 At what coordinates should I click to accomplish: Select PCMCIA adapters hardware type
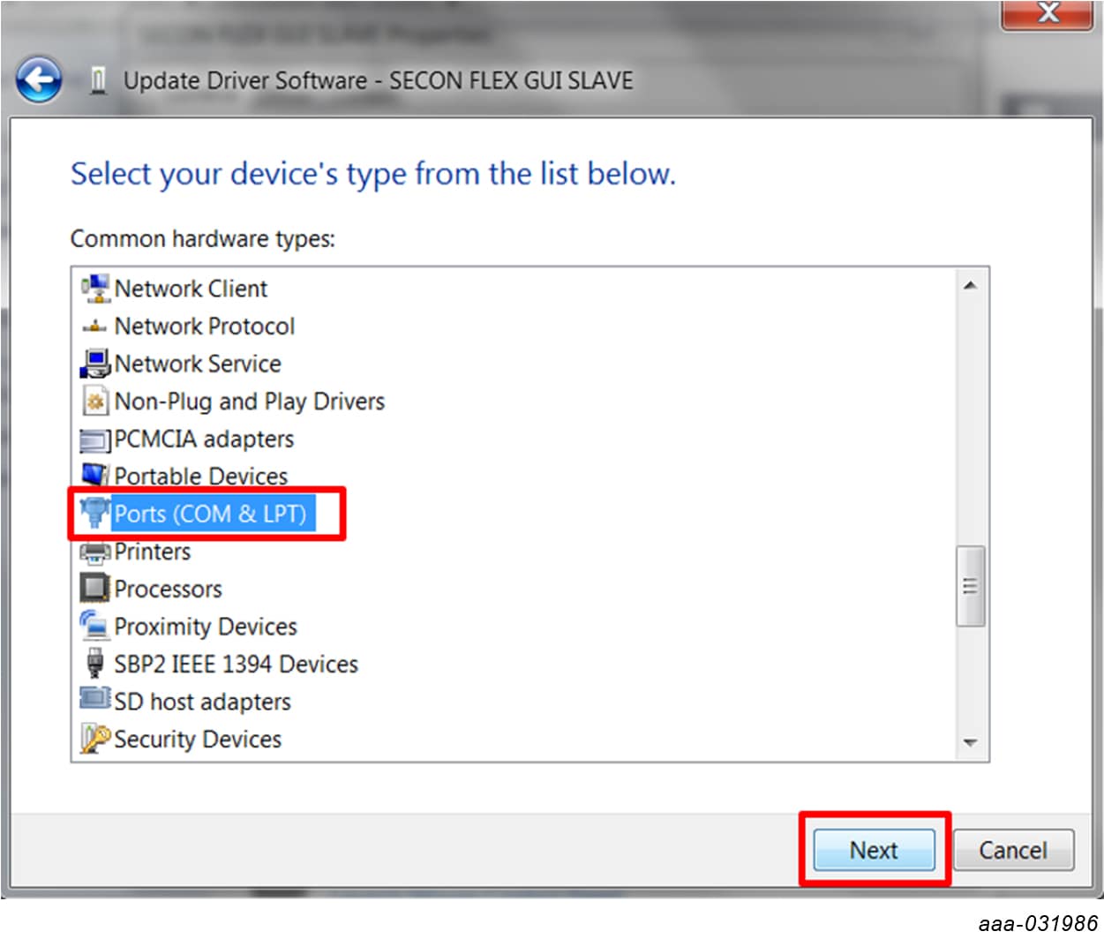point(204,439)
